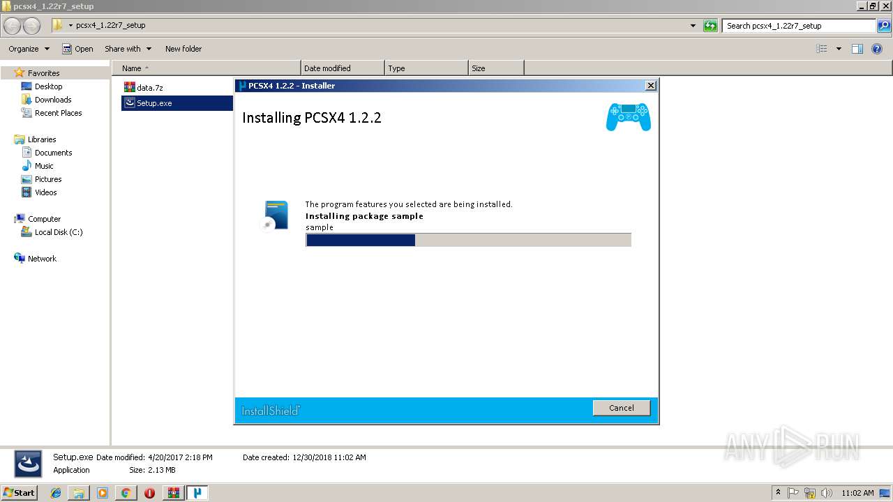Open the Pictures library
The height and width of the screenshot is (502, 893).
click(x=48, y=179)
